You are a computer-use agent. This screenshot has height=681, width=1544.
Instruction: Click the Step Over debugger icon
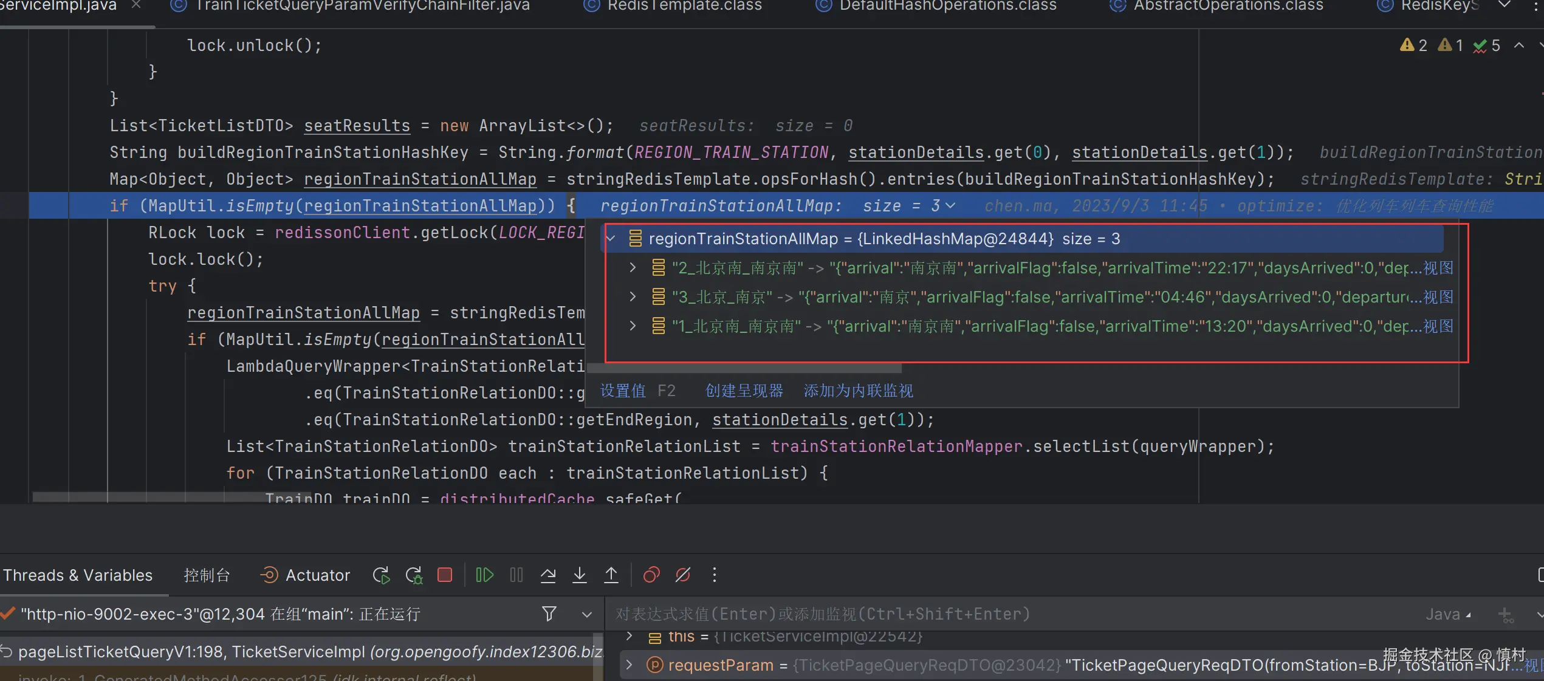[548, 575]
